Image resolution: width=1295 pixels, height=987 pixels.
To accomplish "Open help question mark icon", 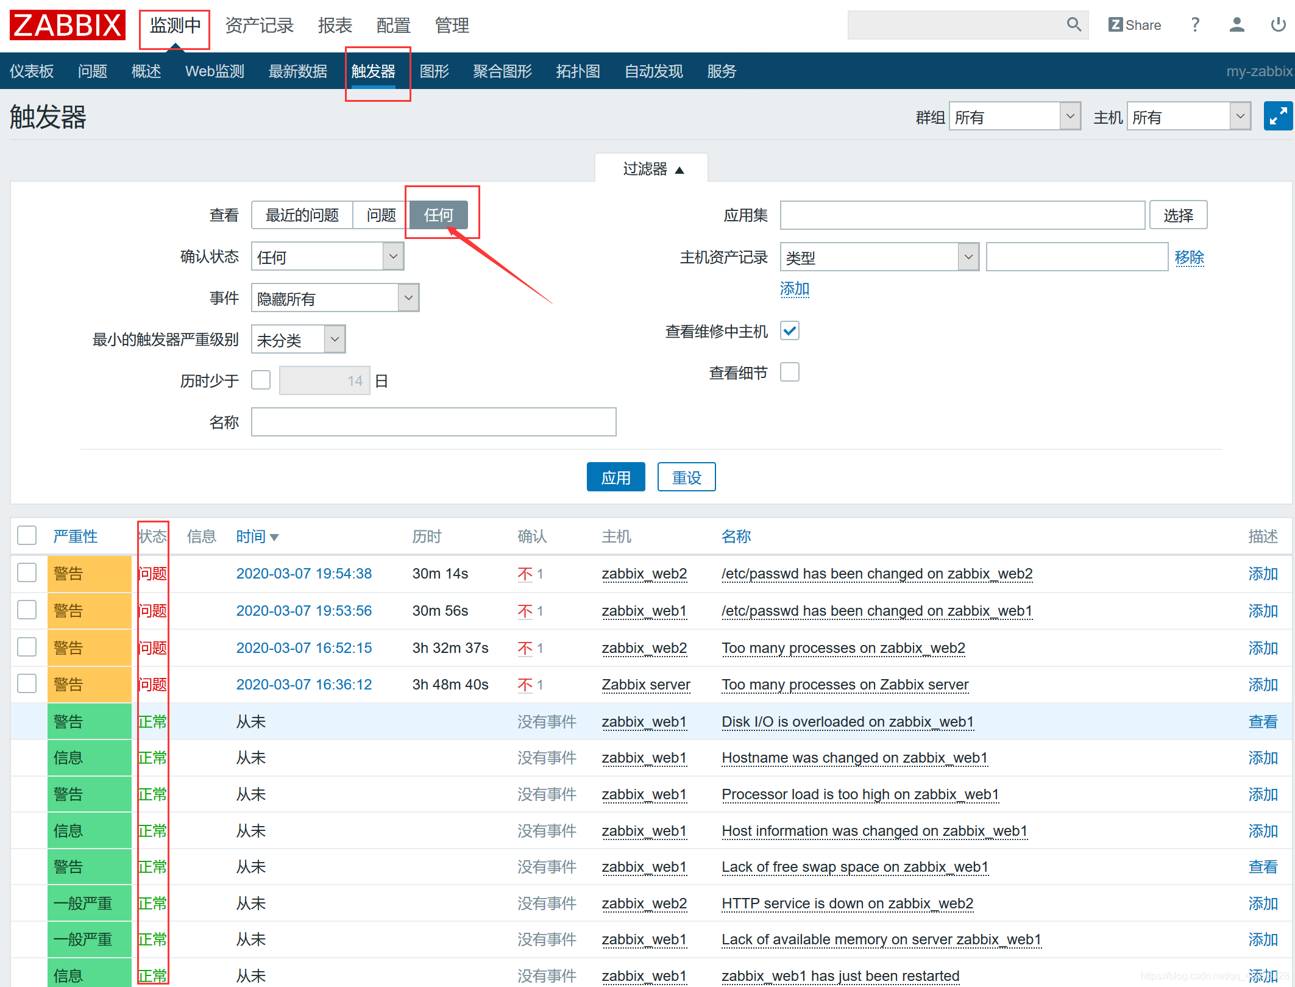I will coord(1195,24).
